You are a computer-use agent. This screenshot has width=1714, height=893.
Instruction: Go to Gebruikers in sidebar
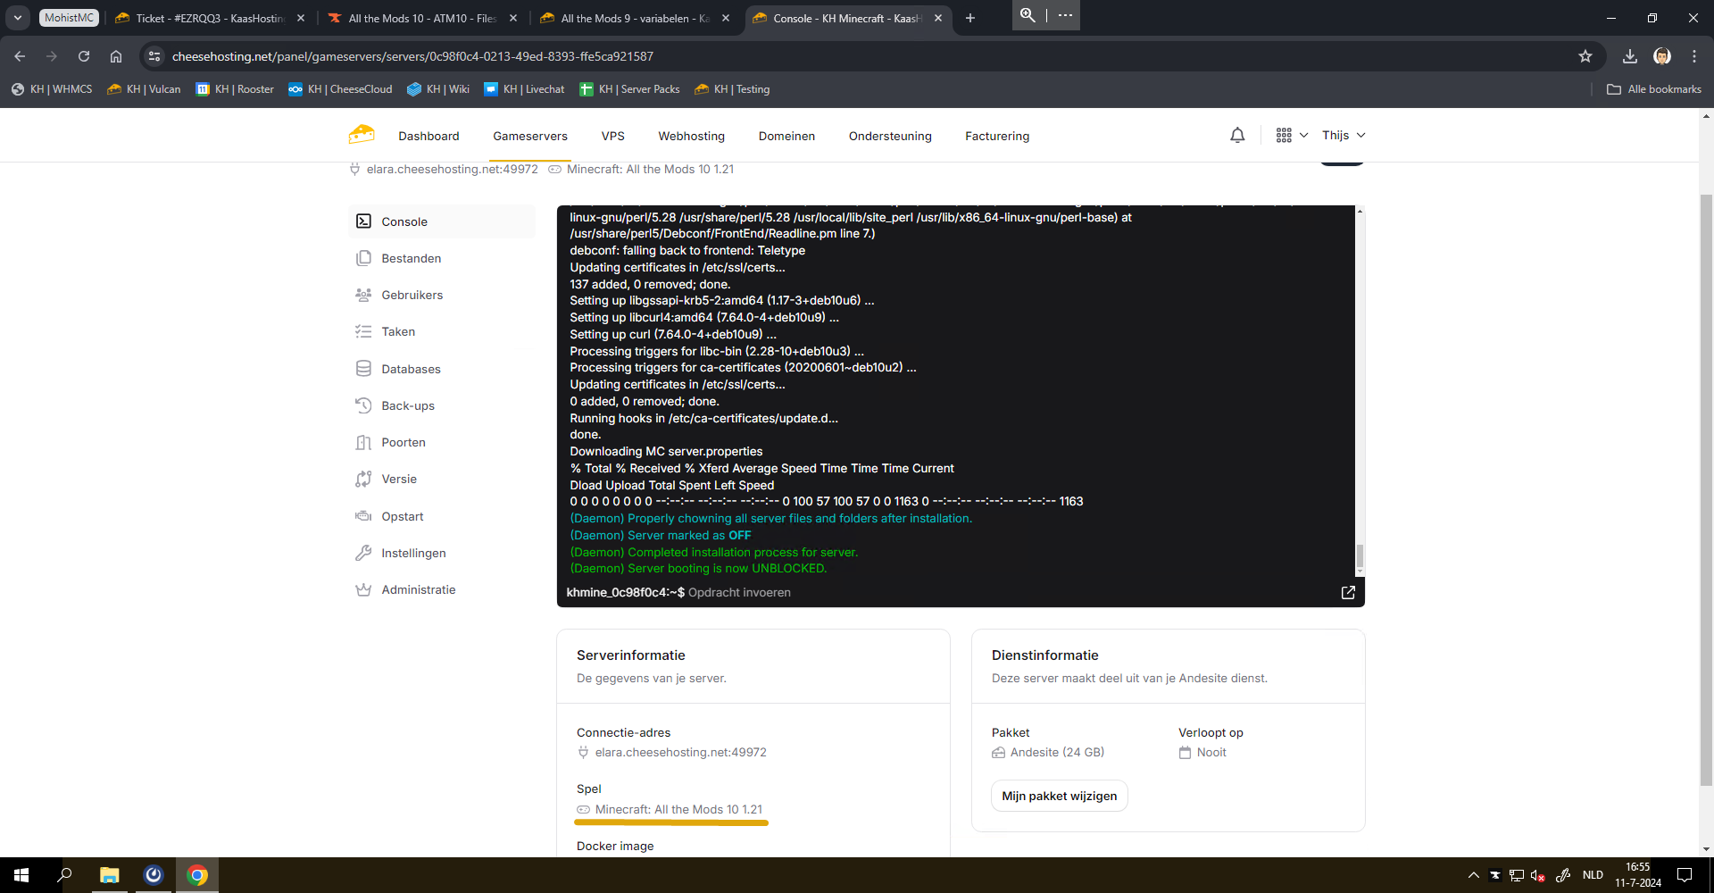point(412,296)
